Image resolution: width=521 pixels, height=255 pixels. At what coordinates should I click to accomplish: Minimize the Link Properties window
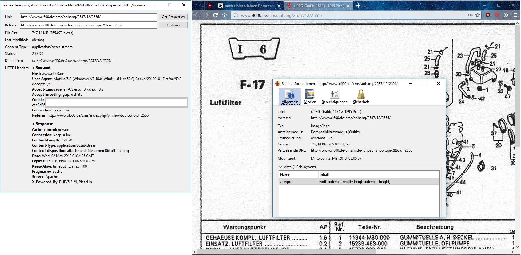156,5
